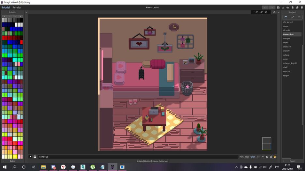Open uTorrent from the taskbar
This screenshot has height=171, width=305.
[x=93, y=167]
